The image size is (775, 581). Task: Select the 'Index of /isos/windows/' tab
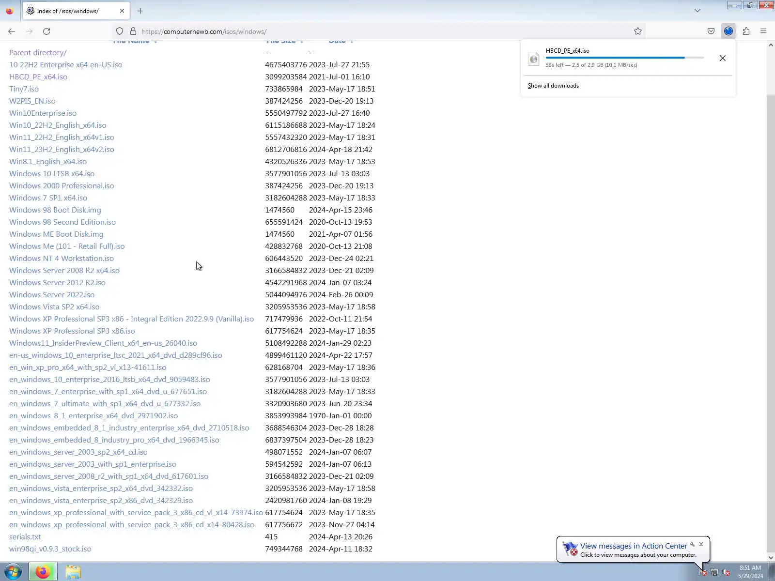pos(75,11)
